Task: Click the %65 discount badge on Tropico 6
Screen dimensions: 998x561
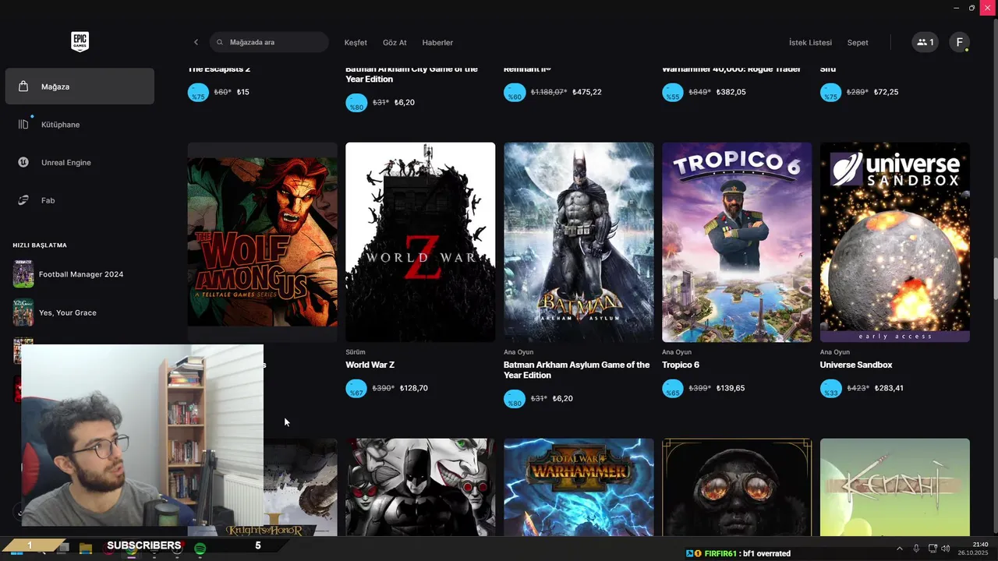Action: pos(673,388)
